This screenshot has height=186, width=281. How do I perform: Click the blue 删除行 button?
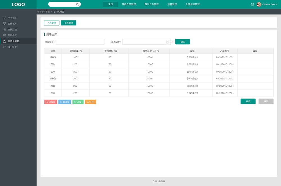(x=65, y=102)
